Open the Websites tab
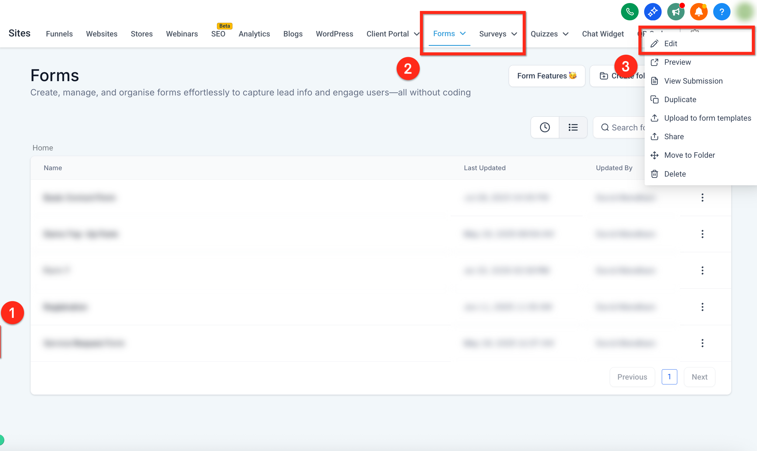Screen dimensions: 757x451 pyautogui.click(x=102, y=34)
